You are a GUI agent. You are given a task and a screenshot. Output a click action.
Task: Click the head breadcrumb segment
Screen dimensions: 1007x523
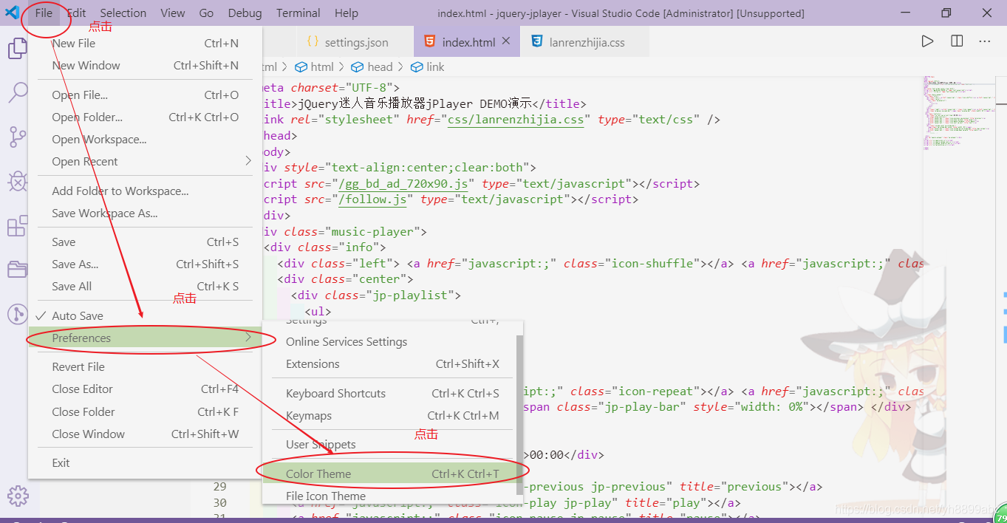372,66
